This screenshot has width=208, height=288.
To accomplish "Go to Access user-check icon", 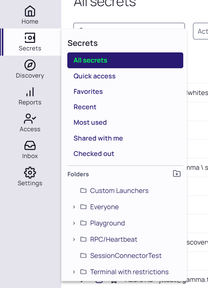I will [x=30, y=119].
